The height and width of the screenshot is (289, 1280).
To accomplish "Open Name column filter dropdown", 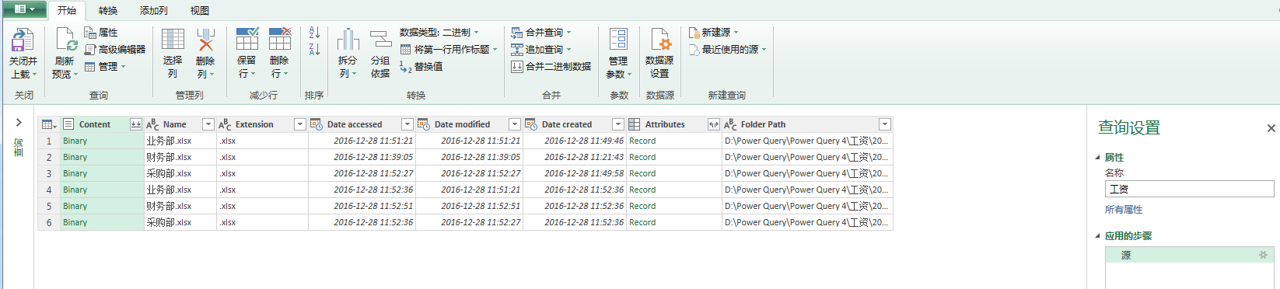I will click(x=208, y=124).
